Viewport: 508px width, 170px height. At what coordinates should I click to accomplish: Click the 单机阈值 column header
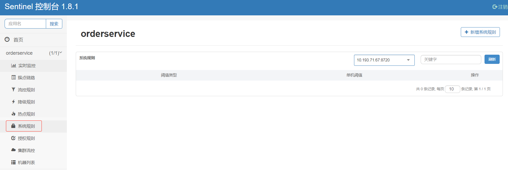point(354,75)
